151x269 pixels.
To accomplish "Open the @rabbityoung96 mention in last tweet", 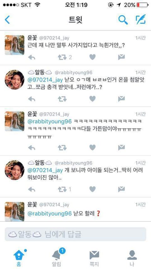I will [49, 213].
